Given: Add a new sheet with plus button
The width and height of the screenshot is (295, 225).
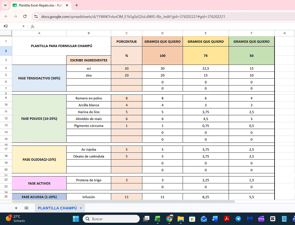Looking at the screenshot, I should coord(16,208).
